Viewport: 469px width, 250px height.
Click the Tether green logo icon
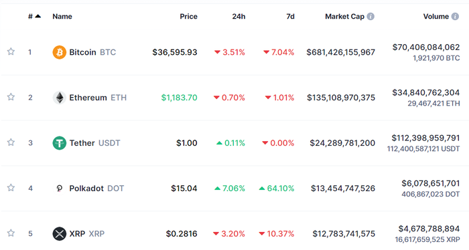59,143
